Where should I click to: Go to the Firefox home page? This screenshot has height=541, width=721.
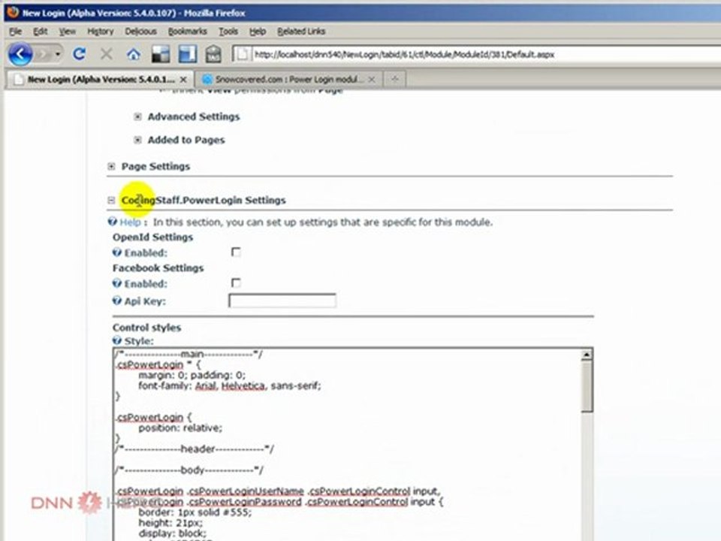(134, 55)
